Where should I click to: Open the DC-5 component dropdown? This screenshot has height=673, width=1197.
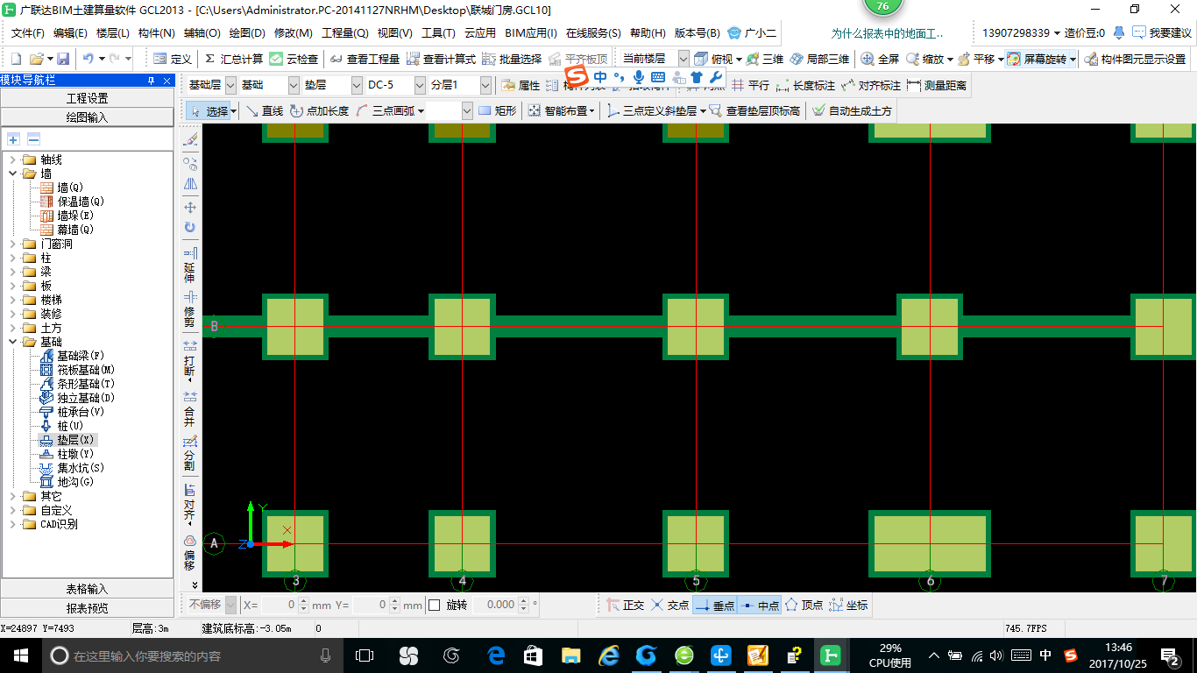420,85
